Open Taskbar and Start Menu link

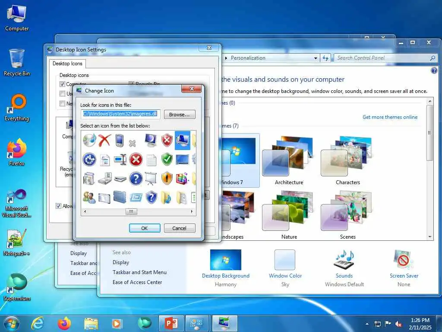139,272
